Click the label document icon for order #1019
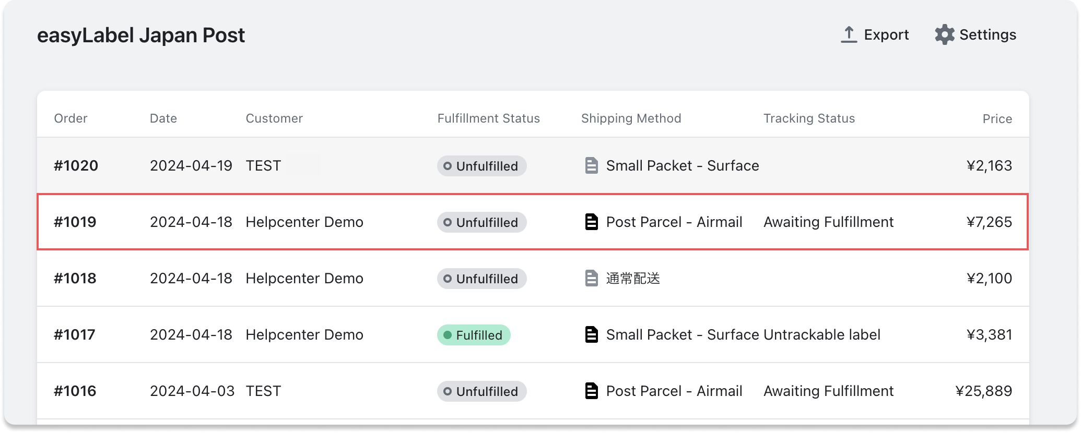The image size is (1081, 433). 591,222
